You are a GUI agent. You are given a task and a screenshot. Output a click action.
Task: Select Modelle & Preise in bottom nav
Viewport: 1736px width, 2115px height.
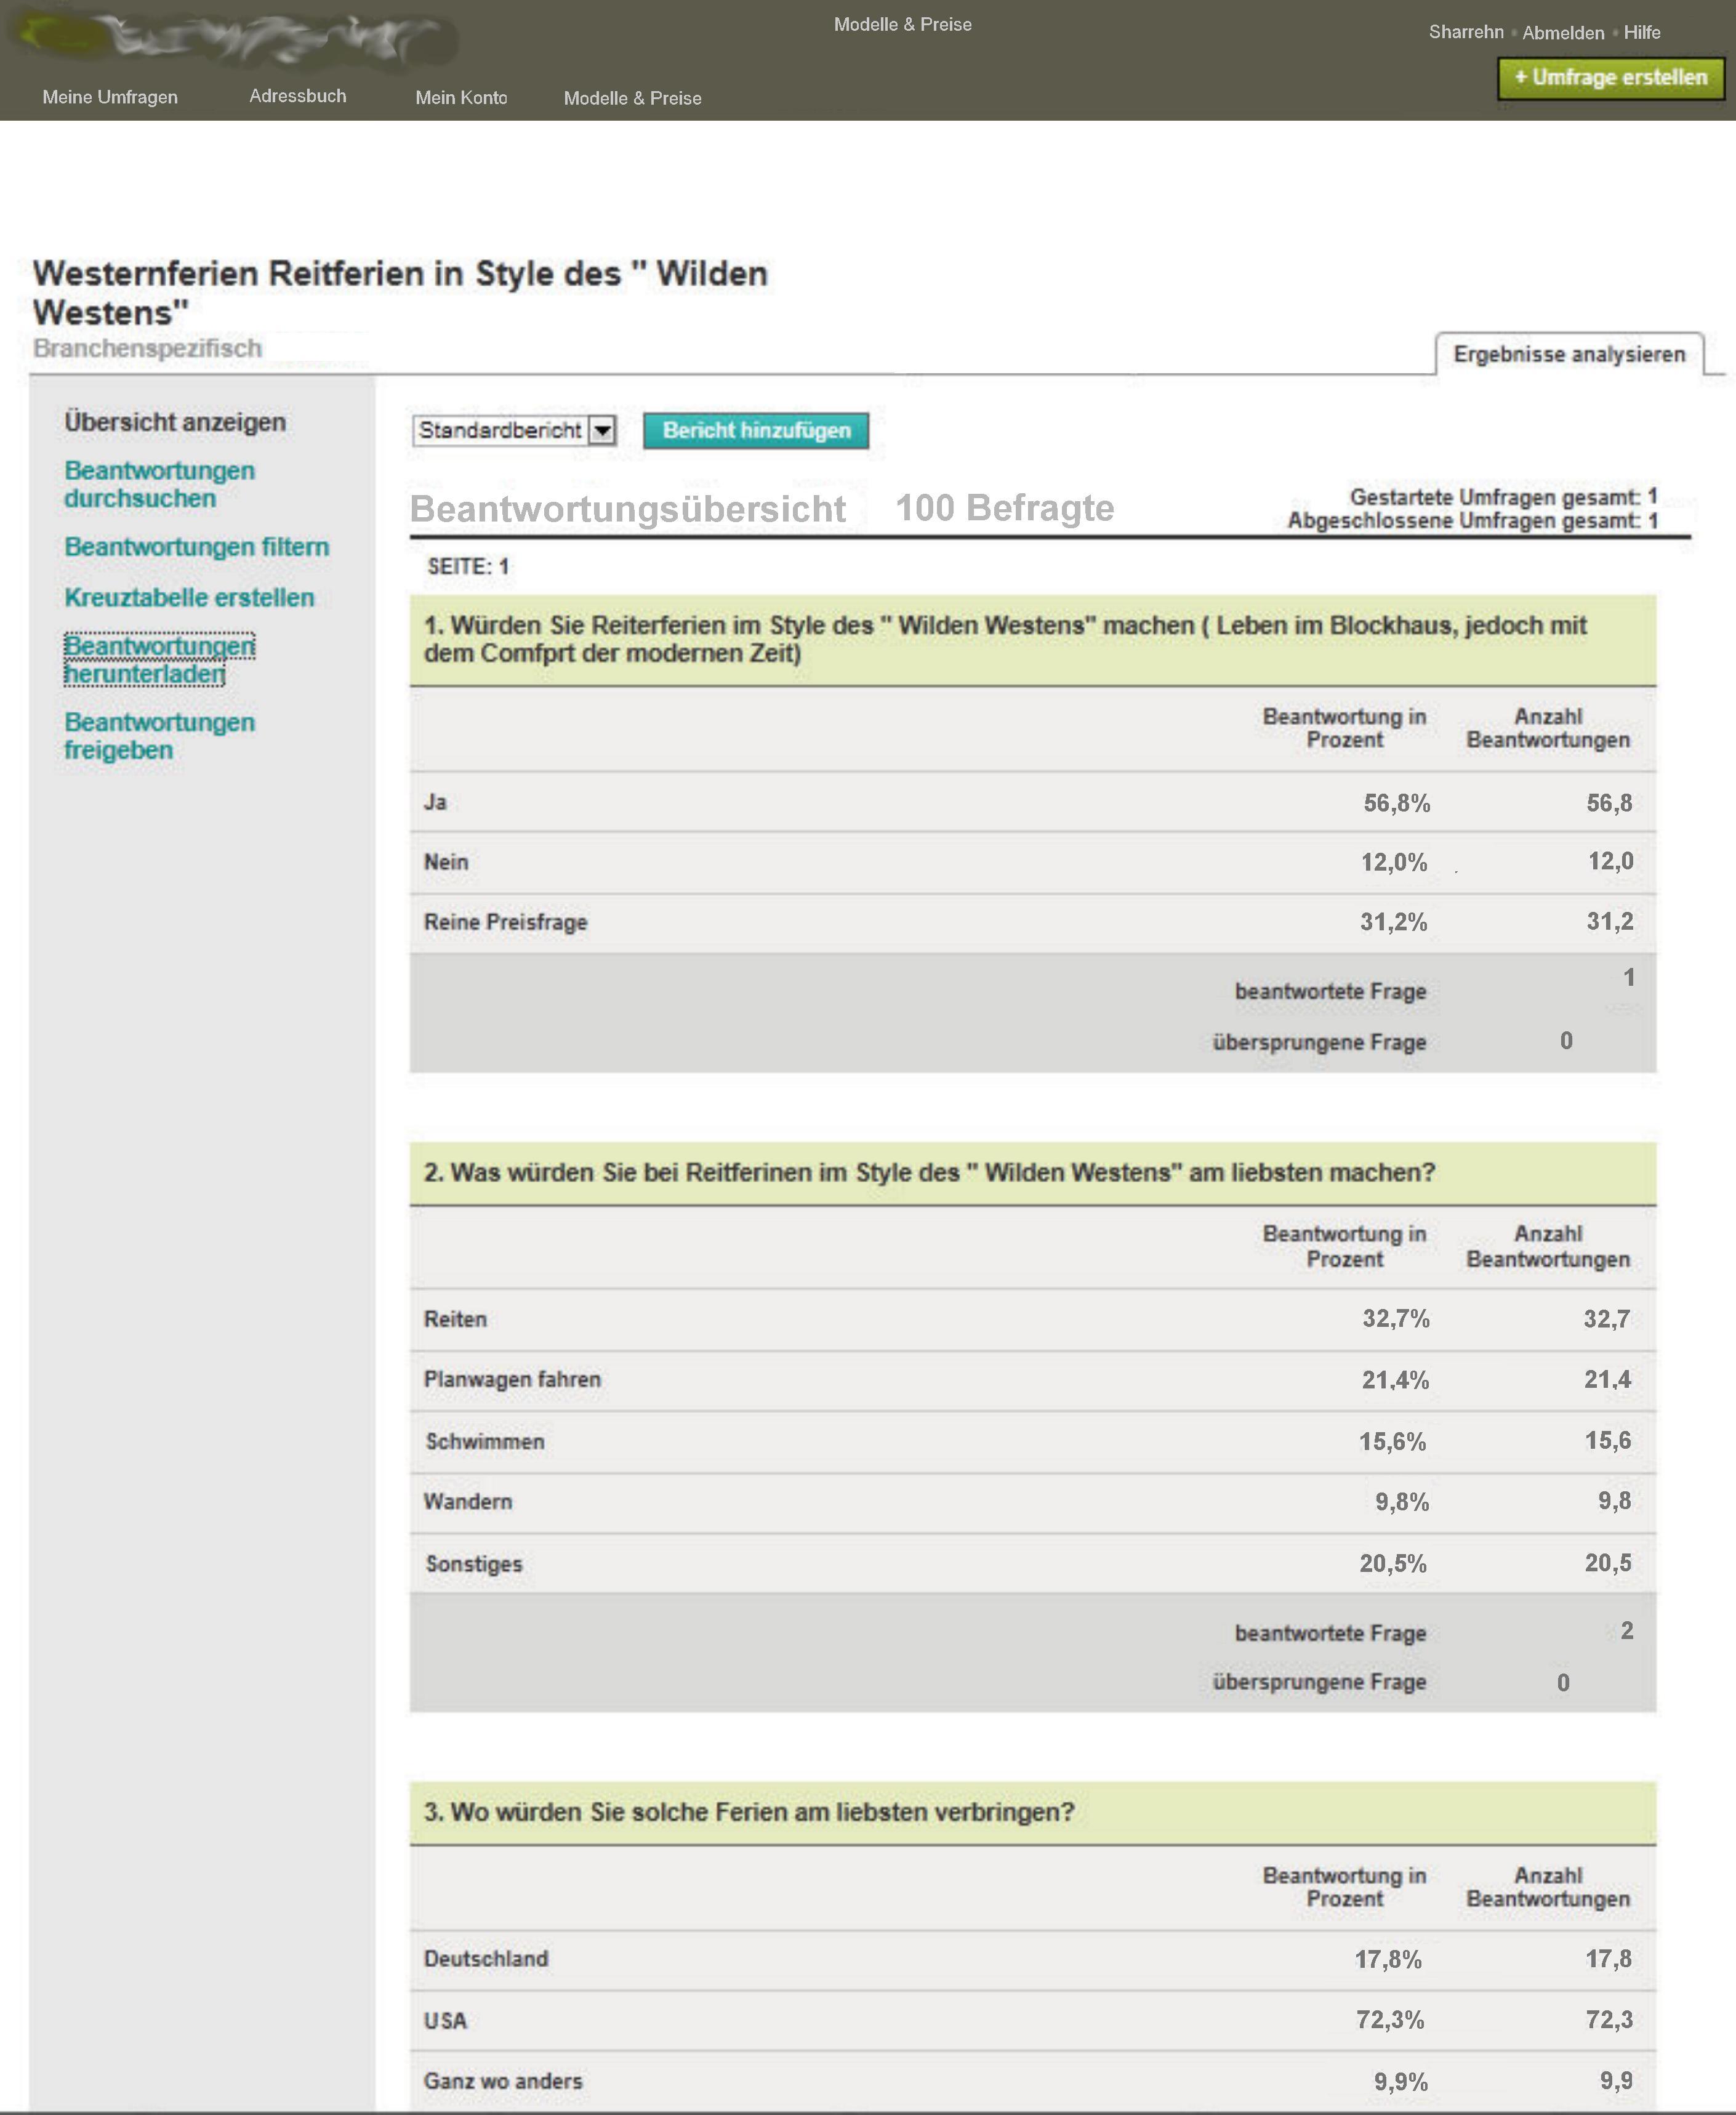coord(632,98)
